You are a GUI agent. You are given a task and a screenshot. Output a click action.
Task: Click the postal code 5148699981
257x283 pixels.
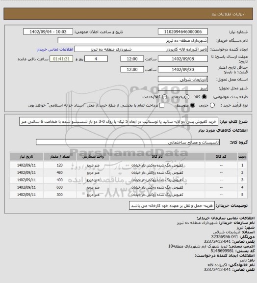click(222, 251)
